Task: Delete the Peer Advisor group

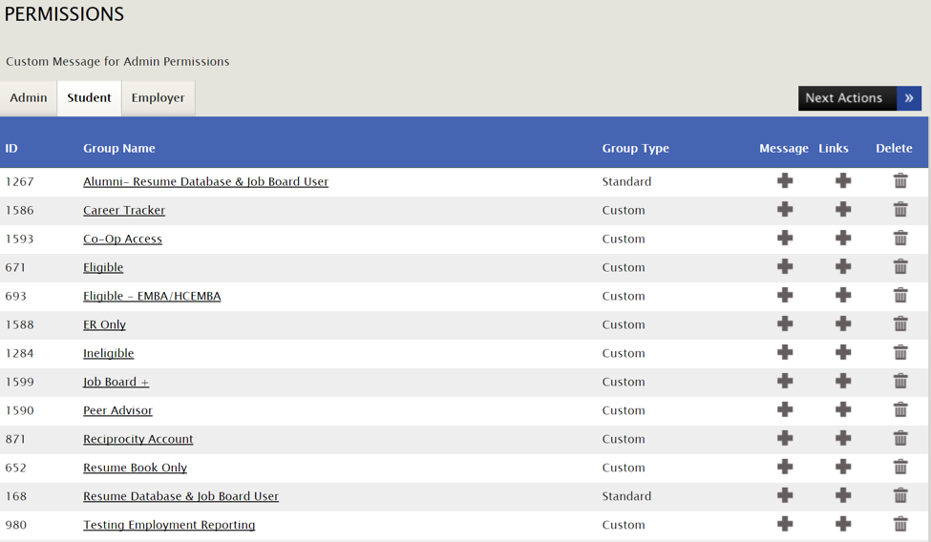Action: [900, 409]
